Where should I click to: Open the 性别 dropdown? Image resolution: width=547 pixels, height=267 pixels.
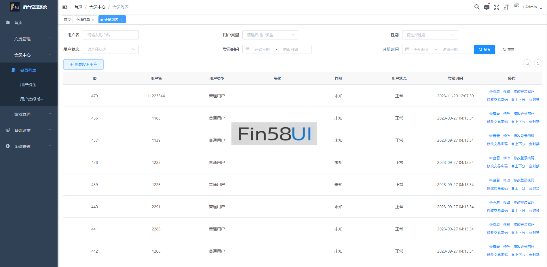tap(430, 35)
